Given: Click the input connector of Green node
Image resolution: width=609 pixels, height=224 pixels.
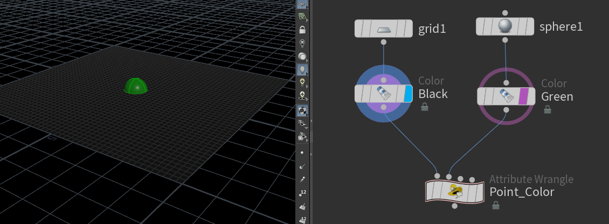Looking at the screenshot, I should coord(506,83).
